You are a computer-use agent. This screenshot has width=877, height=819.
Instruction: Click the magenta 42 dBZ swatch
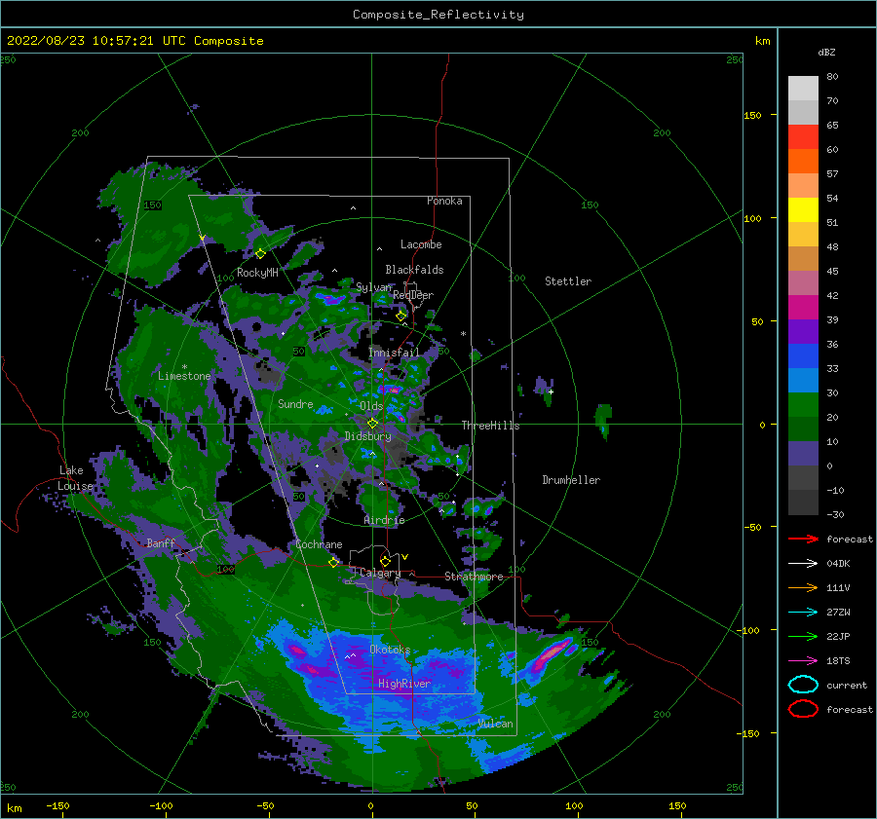(x=803, y=307)
